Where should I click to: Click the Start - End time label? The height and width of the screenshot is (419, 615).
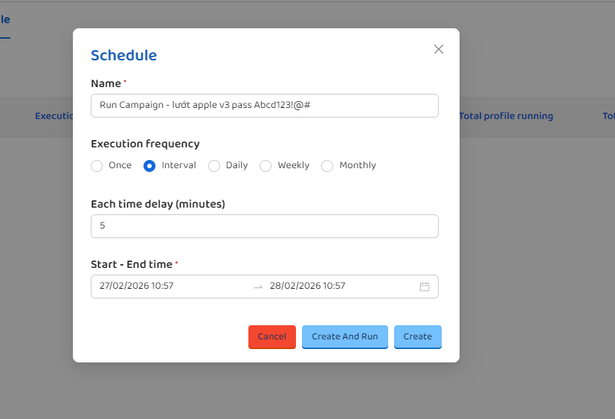coord(131,264)
